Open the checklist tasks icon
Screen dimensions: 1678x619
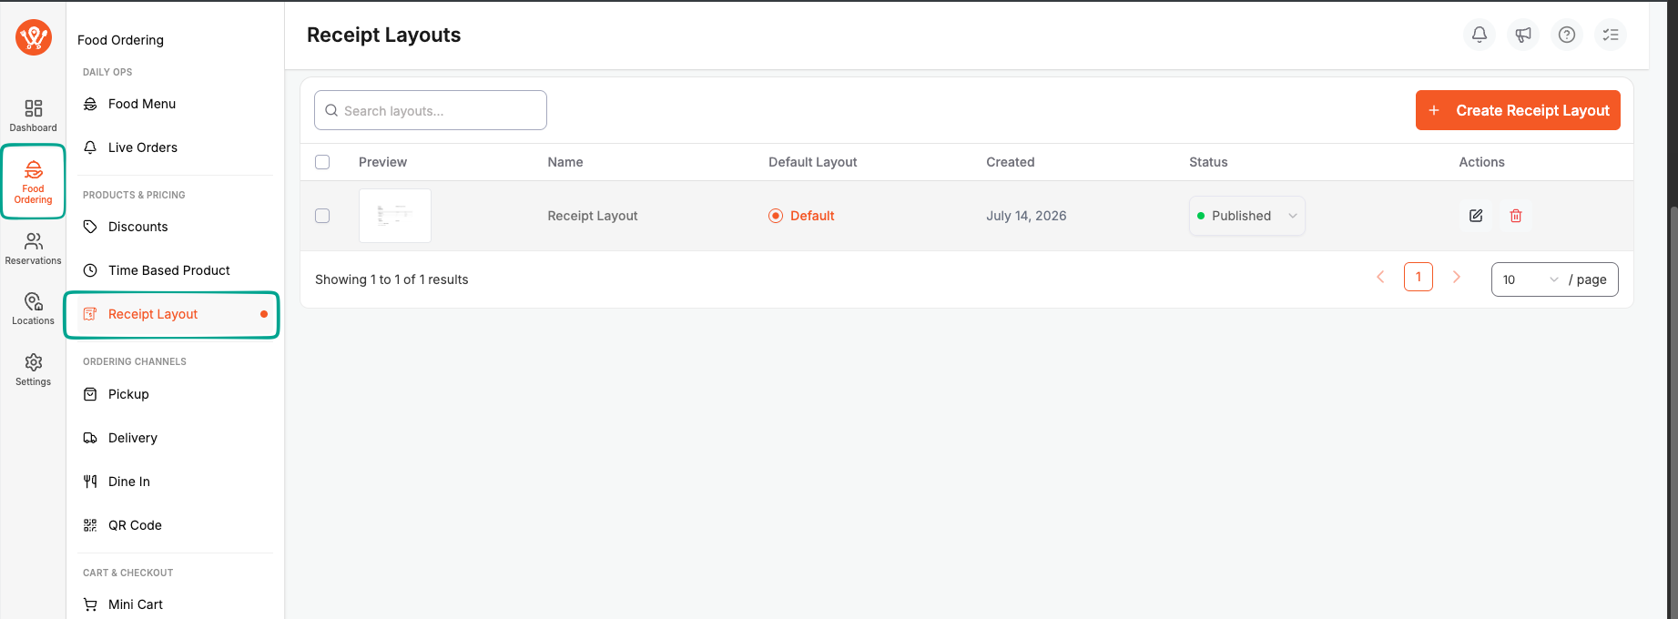(1611, 35)
